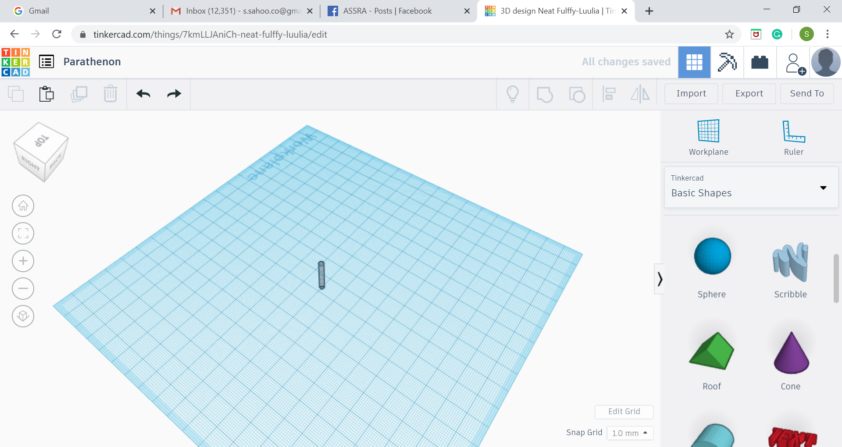Switch to the Inbox browser tab
This screenshot has width=842, height=447.
(x=240, y=11)
